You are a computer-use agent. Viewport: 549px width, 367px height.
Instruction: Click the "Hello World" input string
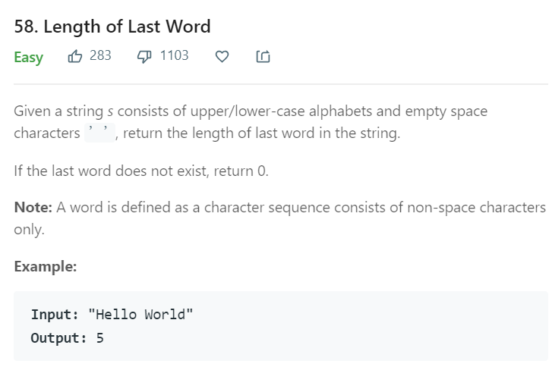pos(140,315)
